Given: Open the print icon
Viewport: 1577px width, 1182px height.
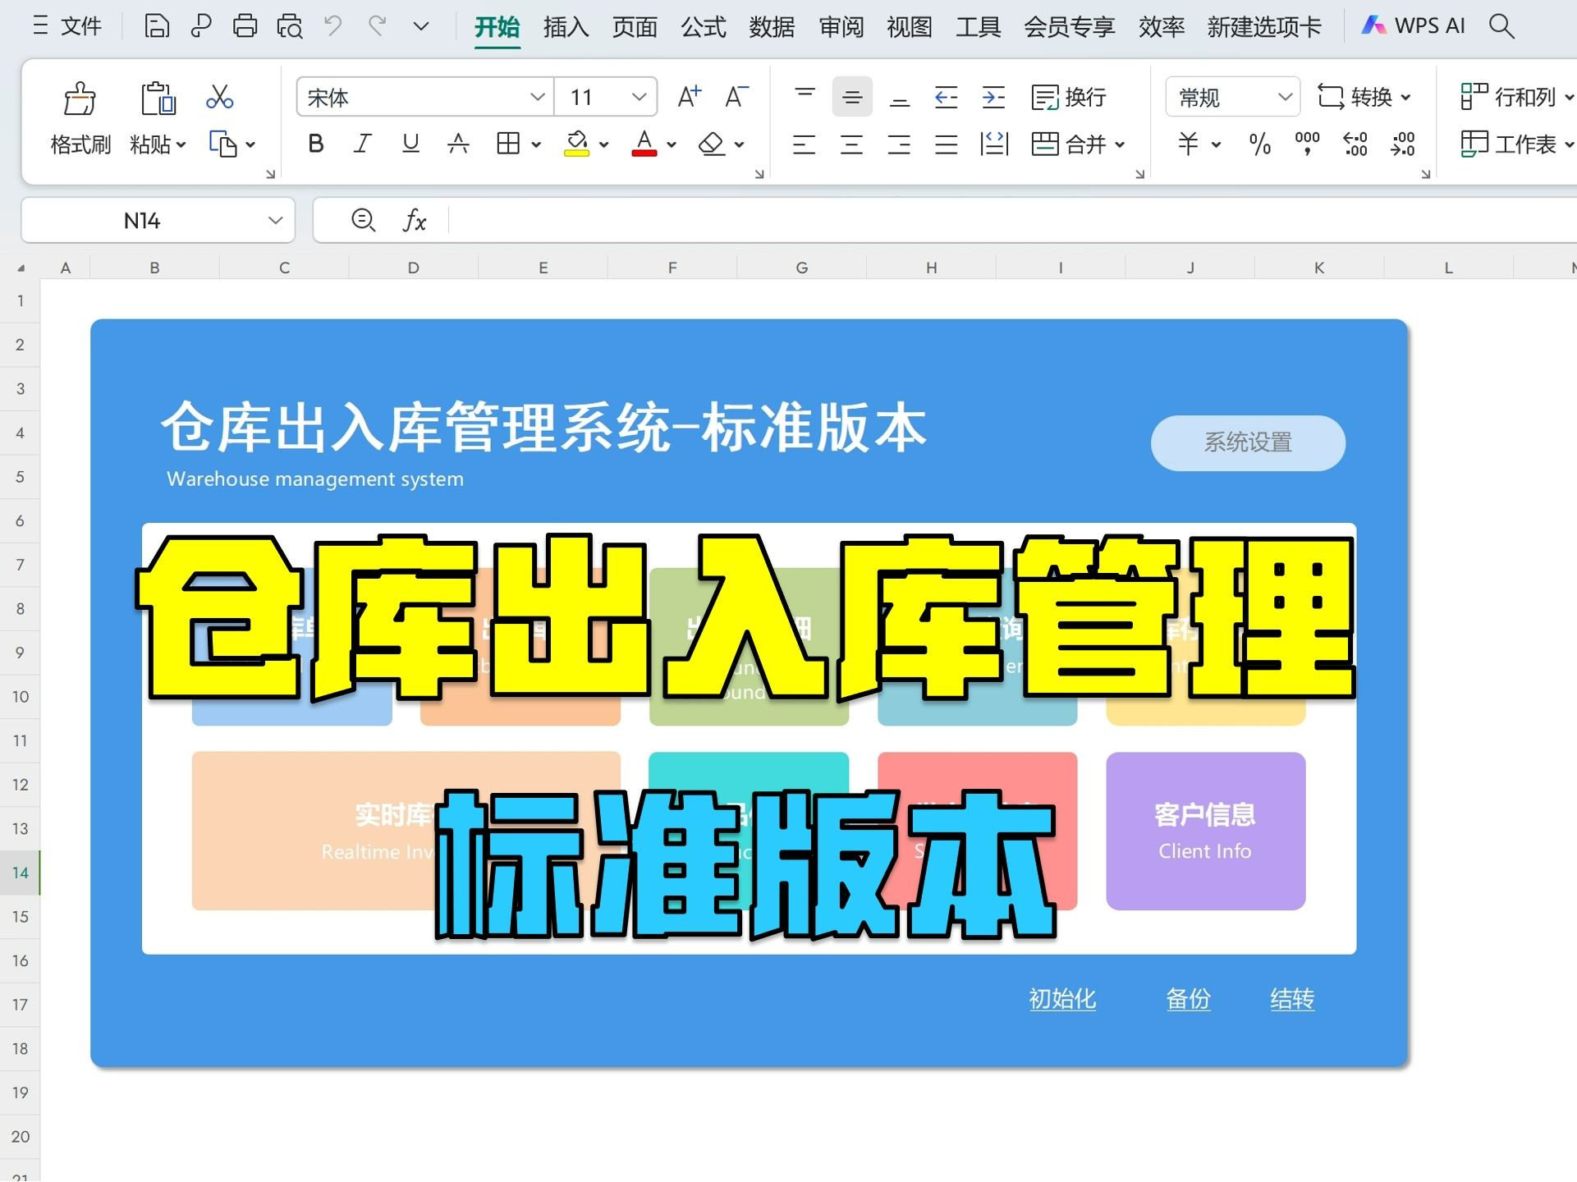Looking at the screenshot, I should [x=244, y=25].
